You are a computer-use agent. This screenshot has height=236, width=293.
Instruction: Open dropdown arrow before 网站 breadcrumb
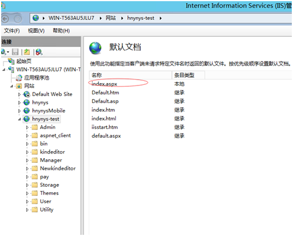[100, 18]
